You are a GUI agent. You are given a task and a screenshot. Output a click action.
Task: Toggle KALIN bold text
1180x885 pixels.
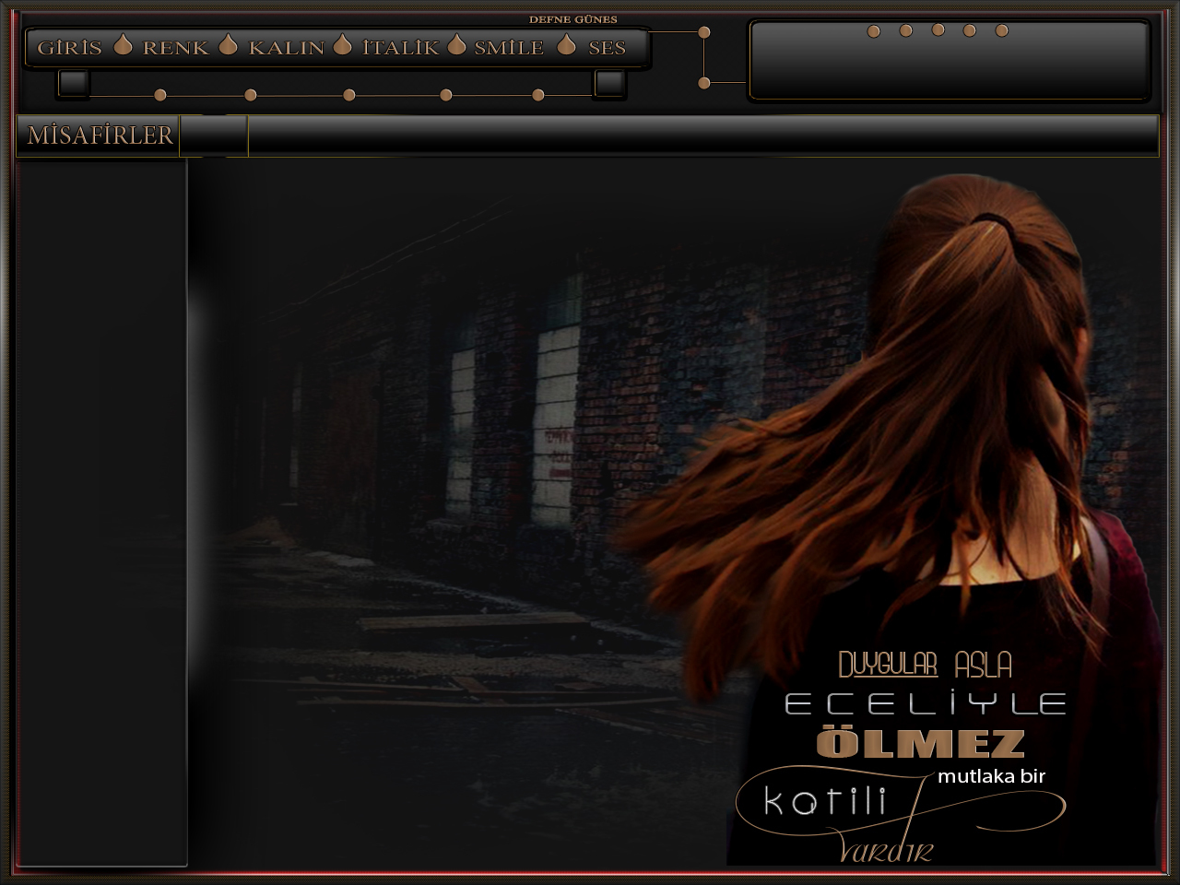coord(286,48)
